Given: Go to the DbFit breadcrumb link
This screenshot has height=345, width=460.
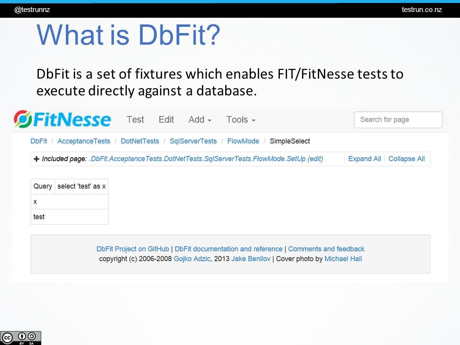Looking at the screenshot, I should click(39, 141).
